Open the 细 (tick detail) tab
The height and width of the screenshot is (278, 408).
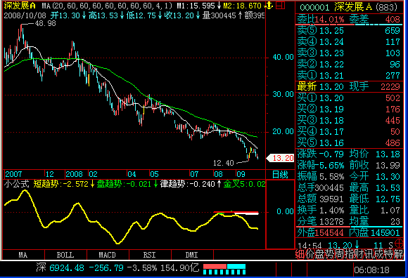click(300, 254)
